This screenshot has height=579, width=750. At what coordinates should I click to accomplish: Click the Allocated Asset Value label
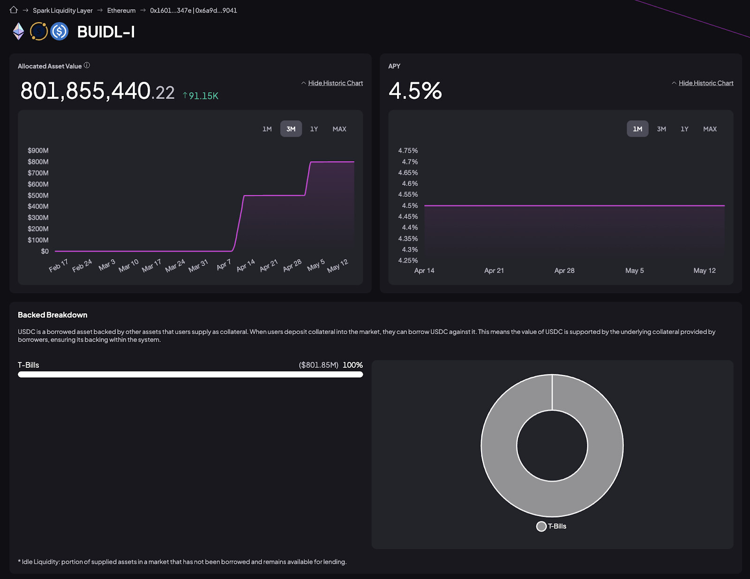[50, 66]
